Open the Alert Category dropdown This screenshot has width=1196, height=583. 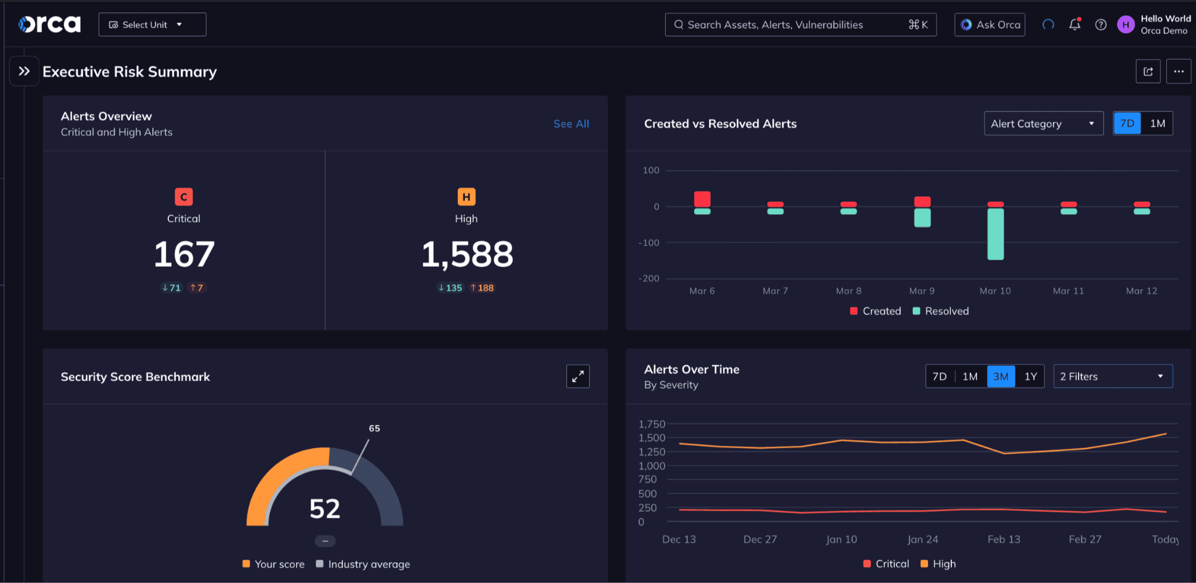coord(1044,124)
